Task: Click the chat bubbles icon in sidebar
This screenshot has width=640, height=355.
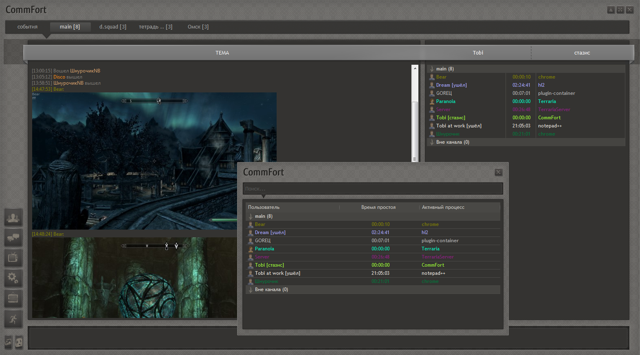Action: [x=13, y=237]
